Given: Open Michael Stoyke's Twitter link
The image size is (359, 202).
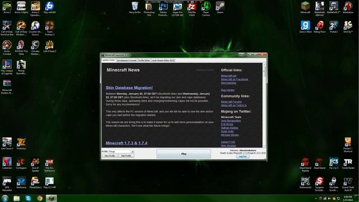Looking at the screenshot, I should [230, 135].
